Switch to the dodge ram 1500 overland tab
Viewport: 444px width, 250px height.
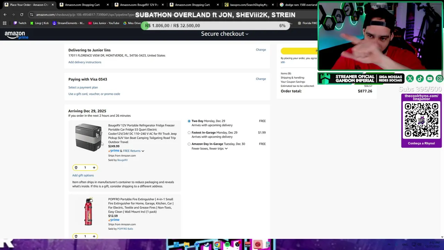[298, 5]
